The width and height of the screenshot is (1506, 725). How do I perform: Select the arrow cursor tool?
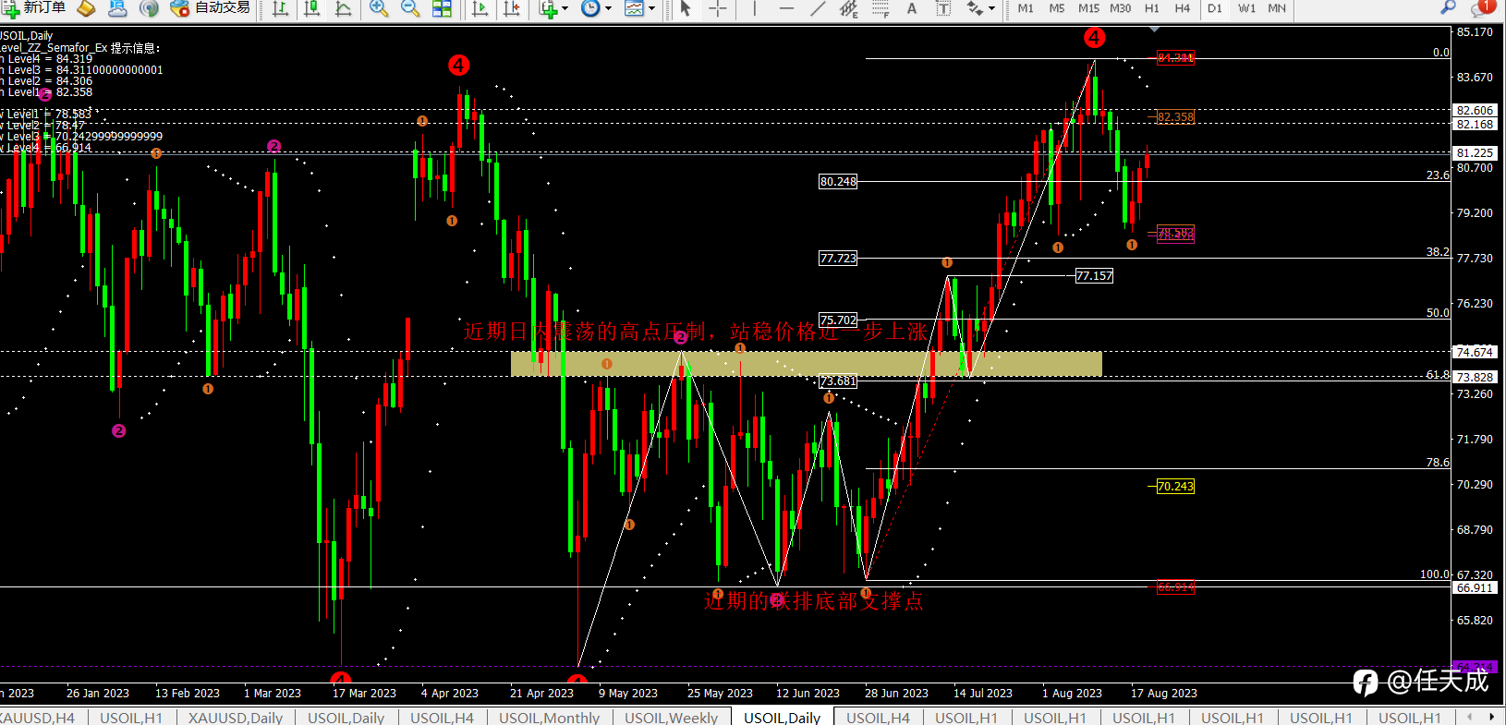685,8
